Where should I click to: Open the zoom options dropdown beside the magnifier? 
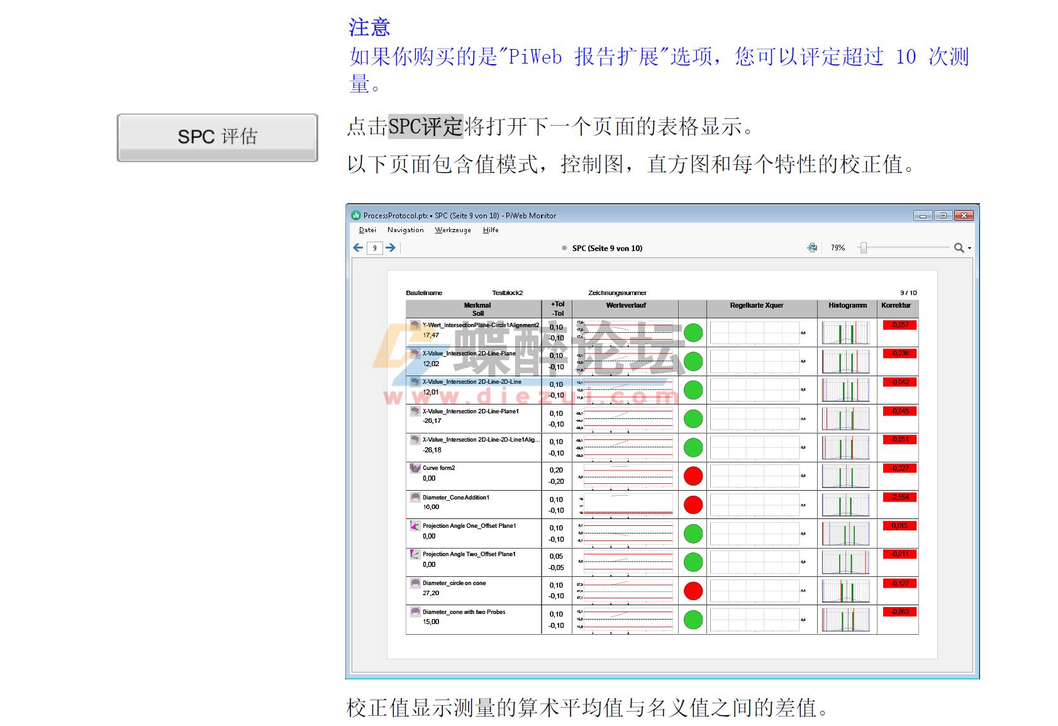(969, 247)
